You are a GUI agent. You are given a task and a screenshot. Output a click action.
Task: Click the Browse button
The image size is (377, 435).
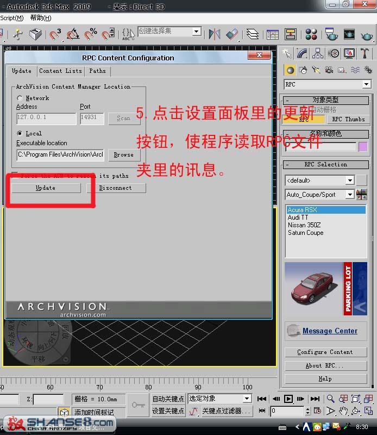tap(124, 155)
